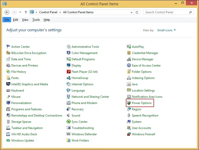Viewport: 199px width, 150px height.
Task: Click the Network and Sharing Center icon
Action: pyautogui.click(x=69, y=96)
